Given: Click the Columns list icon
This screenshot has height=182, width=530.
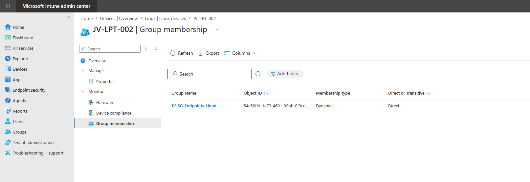Looking at the screenshot, I should 227,53.
